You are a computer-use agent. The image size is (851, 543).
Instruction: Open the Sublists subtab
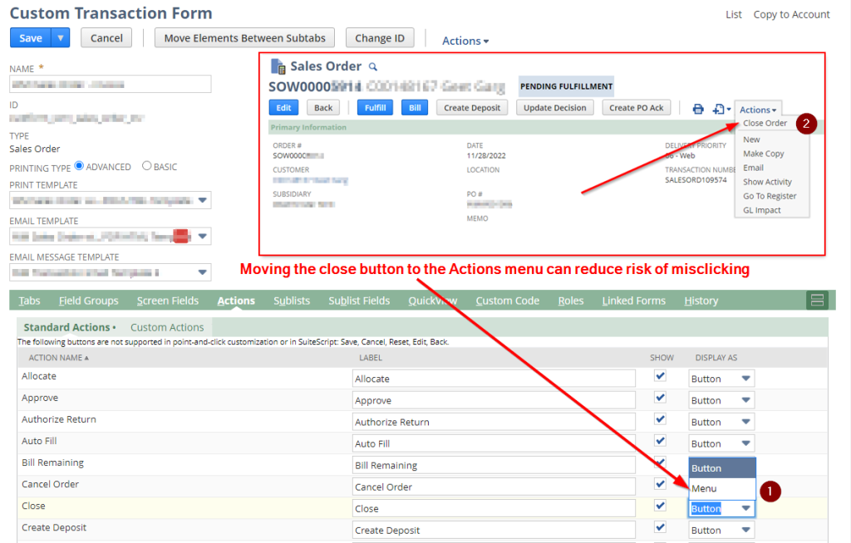pyautogui.click(x=292, y=301)
